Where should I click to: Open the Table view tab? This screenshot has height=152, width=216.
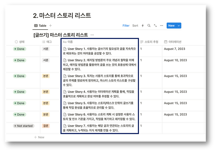pos(40,26)
